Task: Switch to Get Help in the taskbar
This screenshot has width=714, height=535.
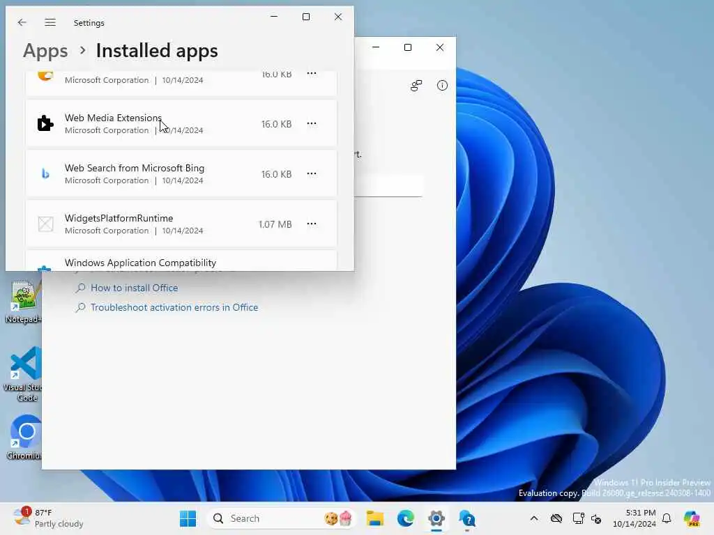Action: click(467, 518)
